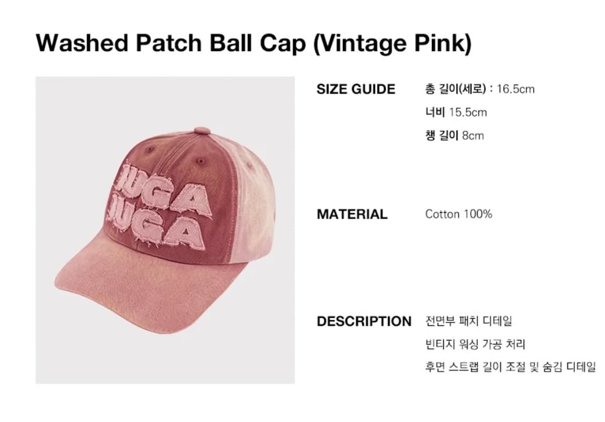605x422 pixels.
Task: Click the pink ball cap product image
Action: tap(165, 230)
